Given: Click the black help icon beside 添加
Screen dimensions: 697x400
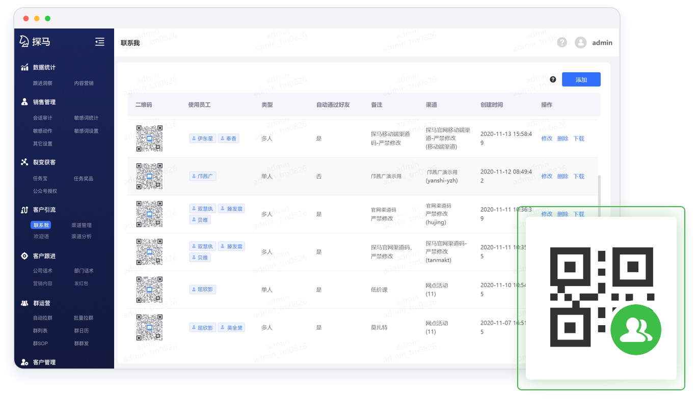Looking at the screenshot, I should (x=553, y=79).
